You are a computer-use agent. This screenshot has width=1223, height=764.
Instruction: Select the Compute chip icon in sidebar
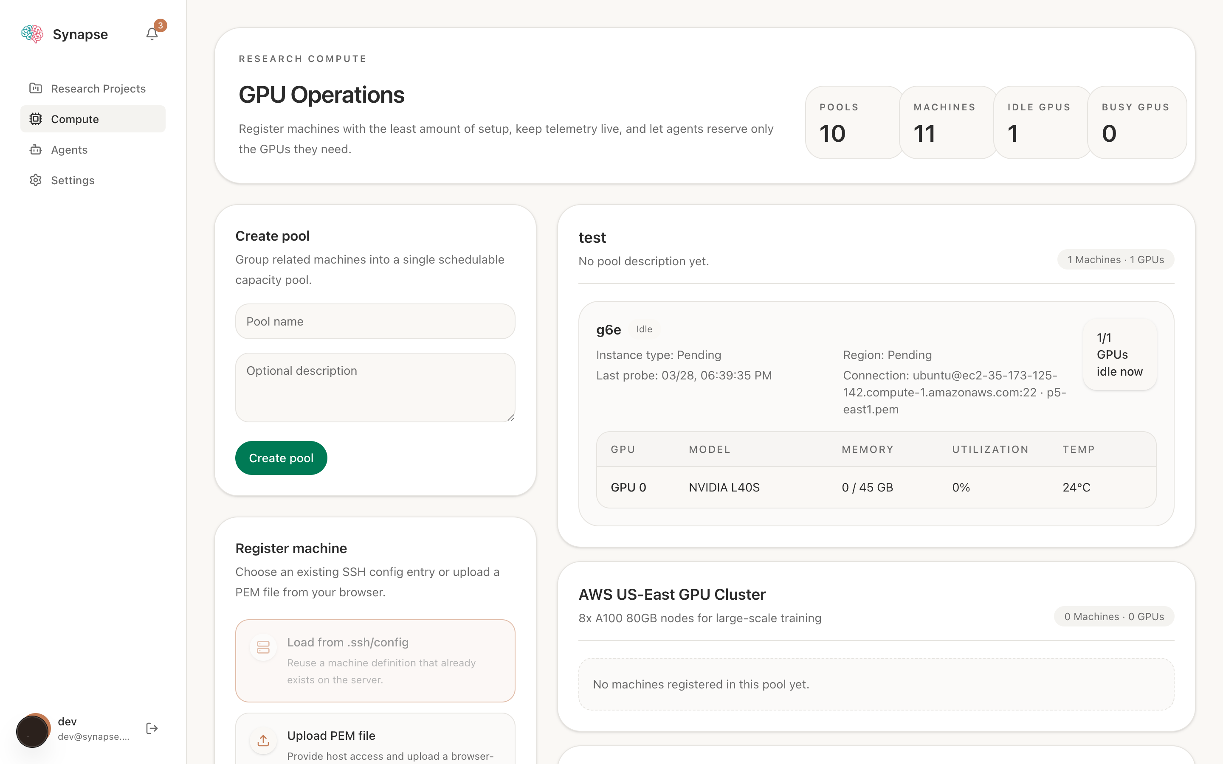click(x=35, y=119)
